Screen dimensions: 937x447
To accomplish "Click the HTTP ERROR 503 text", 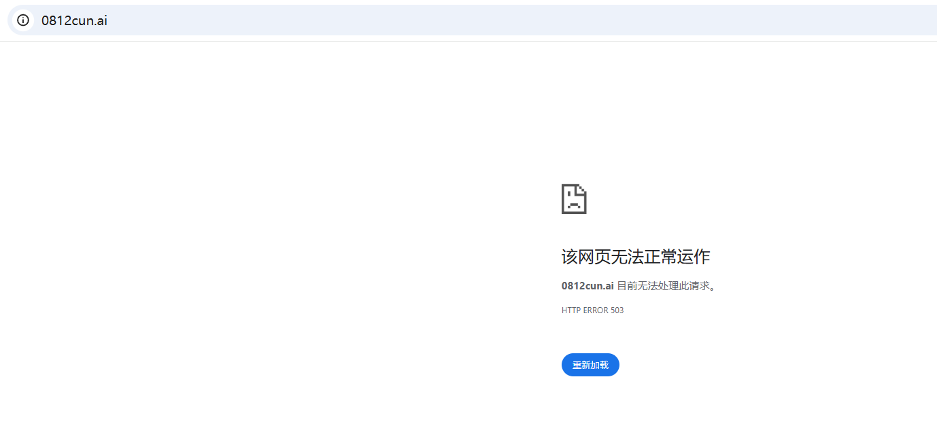I will point(592,310).
